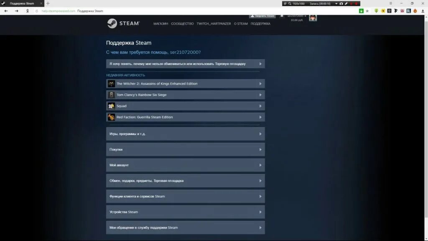Click the page vertical scrollbar
The height and width of the screenshot is (241, 428).
[426, 118]
